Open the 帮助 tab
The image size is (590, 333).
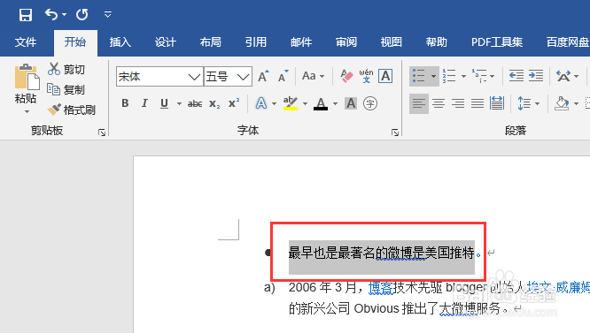437,42
